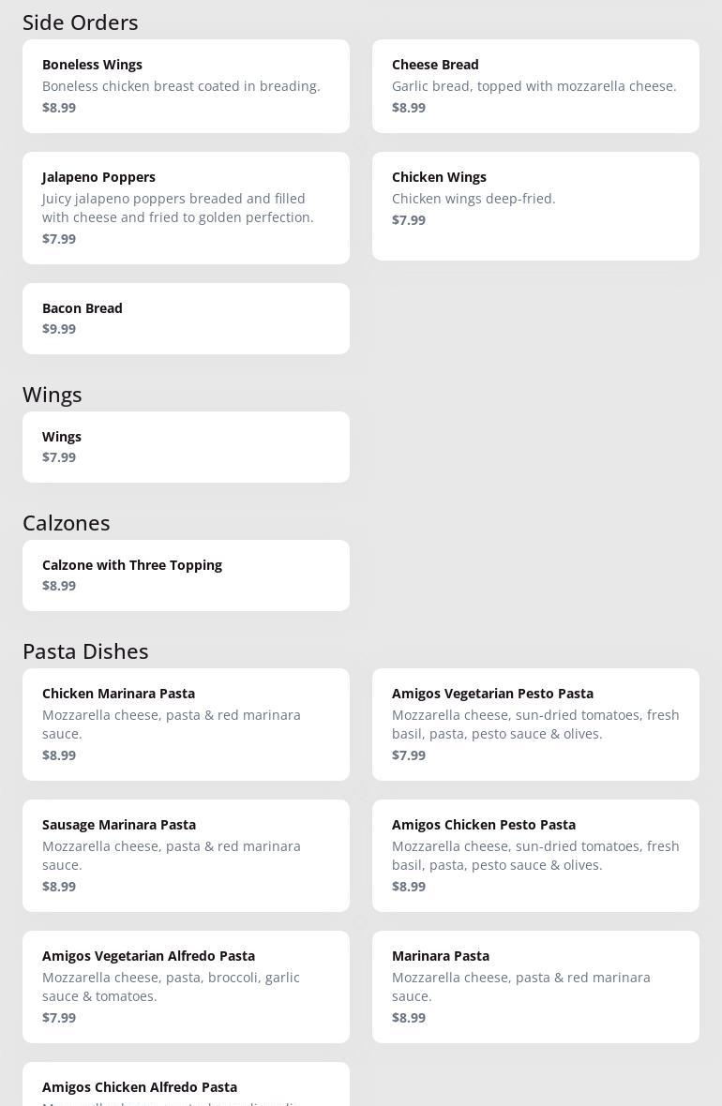Select Amigos Vegetarian Alfredo Pasta

pos(186,986)
